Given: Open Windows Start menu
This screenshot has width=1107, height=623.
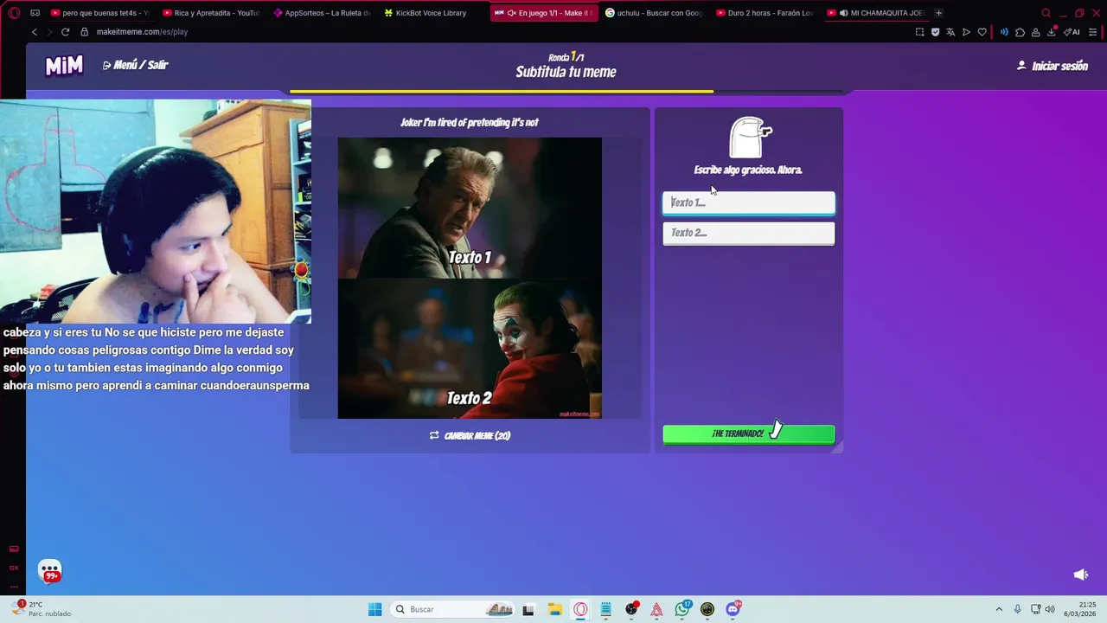Looking at the screenshot, I should coord(374,609).
